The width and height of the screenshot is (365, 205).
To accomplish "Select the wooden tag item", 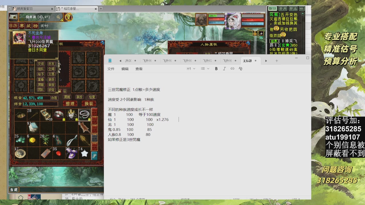I will [x=46, y=153].
